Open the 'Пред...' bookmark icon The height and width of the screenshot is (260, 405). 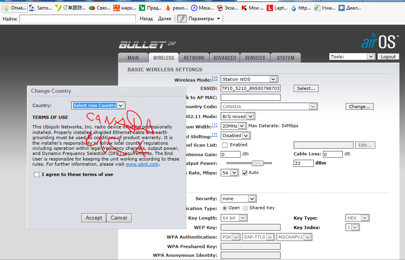tap(142, 8)
